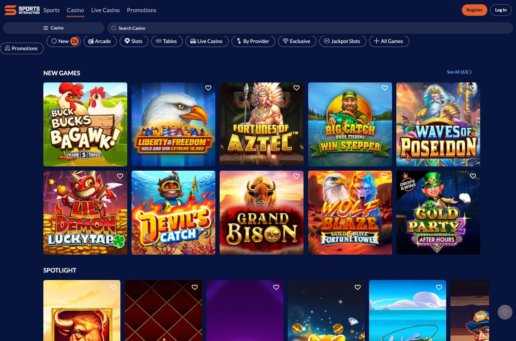Click the scroll-to-top arrow button
This screenshot has height=341, width=516.
point(505,312)
